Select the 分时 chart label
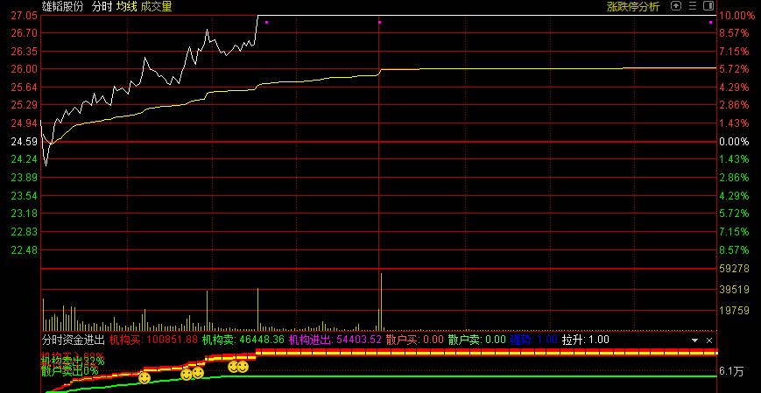 tap(102, 6)
